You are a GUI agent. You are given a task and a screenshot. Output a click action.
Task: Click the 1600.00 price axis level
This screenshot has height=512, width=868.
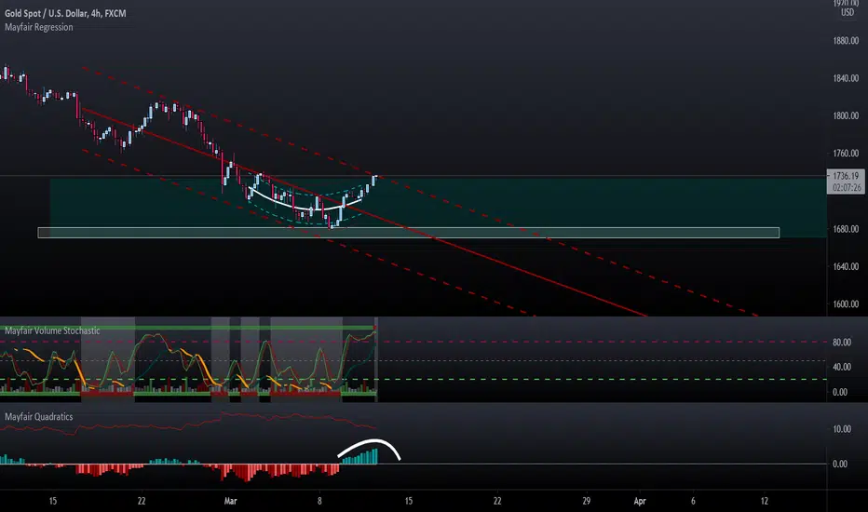click(846, 303)
